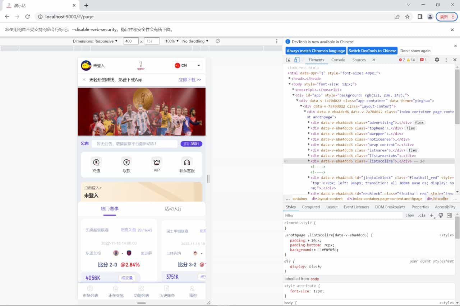Click Always match Chrome's language button
The image size is (460, 306).
[316, 51]
